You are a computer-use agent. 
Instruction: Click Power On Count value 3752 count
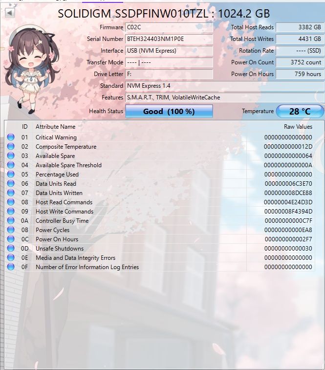pos(300,62)
